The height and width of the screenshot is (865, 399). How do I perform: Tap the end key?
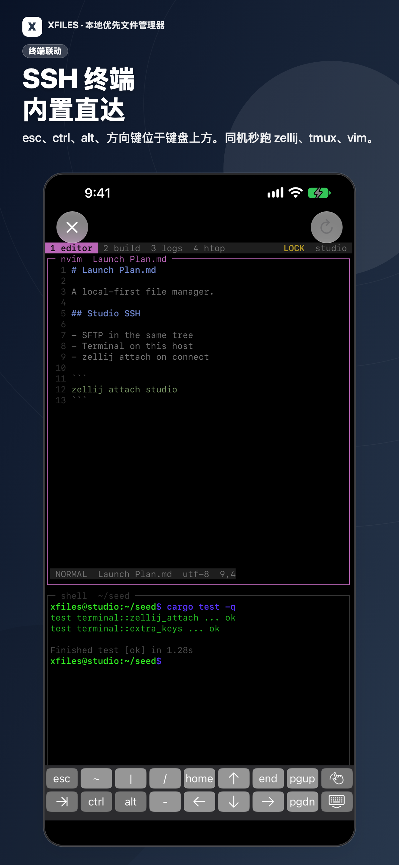pos(268,778)
